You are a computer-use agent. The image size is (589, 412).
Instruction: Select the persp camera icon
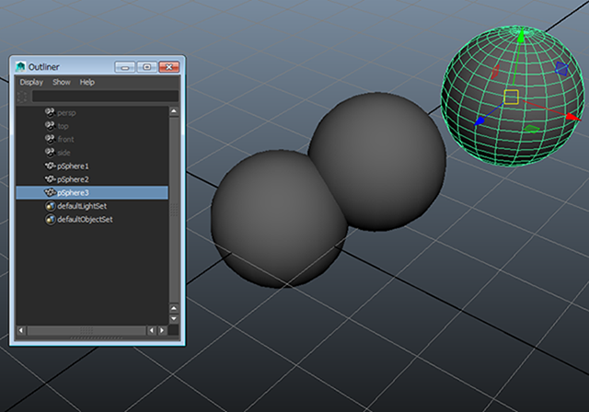50,112
